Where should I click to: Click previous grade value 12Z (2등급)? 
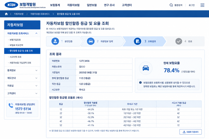coord(85,84)
